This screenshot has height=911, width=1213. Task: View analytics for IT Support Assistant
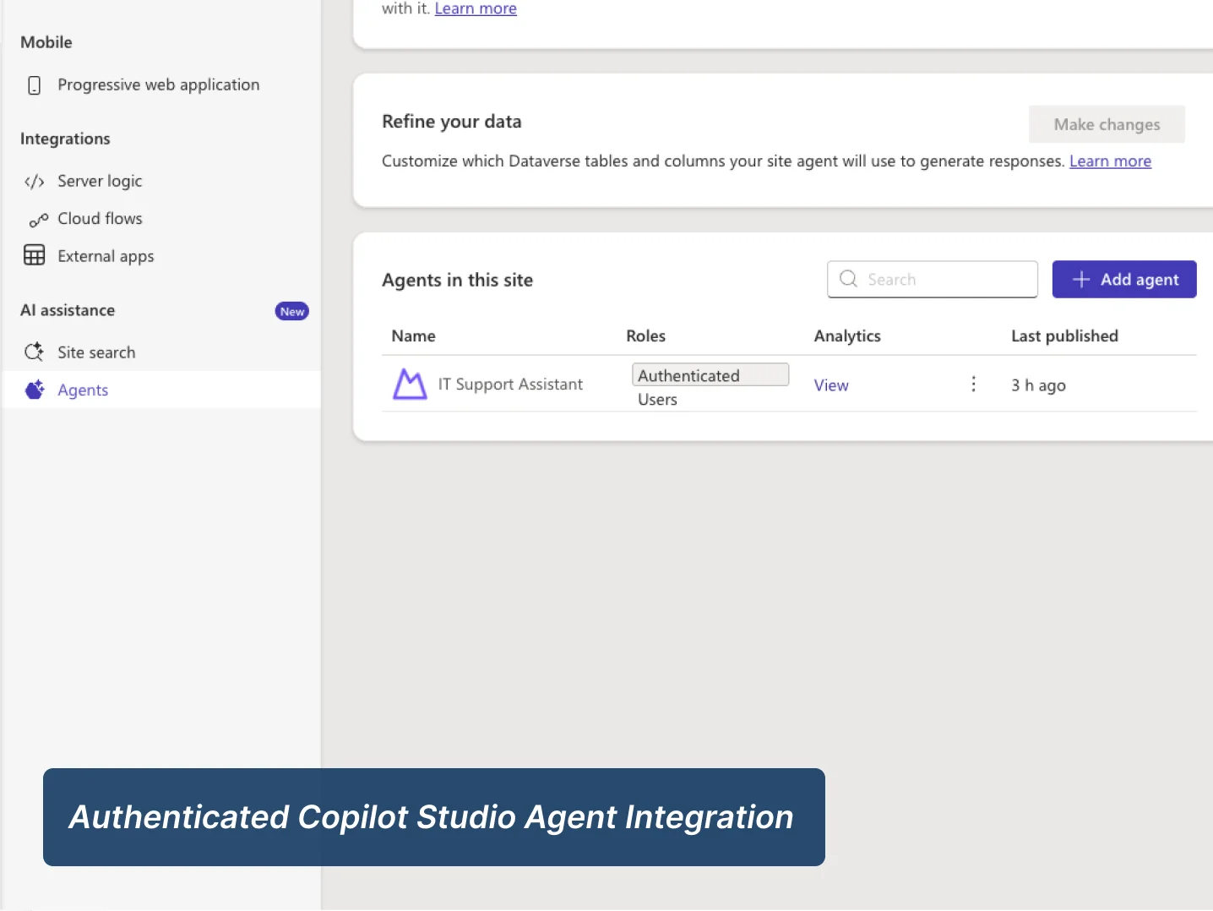pyautogui.click(x=831, y=385)
